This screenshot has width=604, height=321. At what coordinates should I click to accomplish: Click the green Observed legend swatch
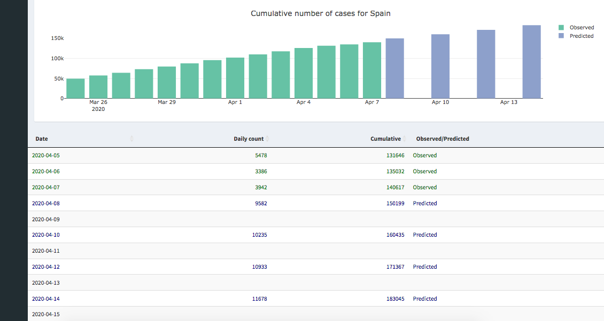[x=561, y=27]
